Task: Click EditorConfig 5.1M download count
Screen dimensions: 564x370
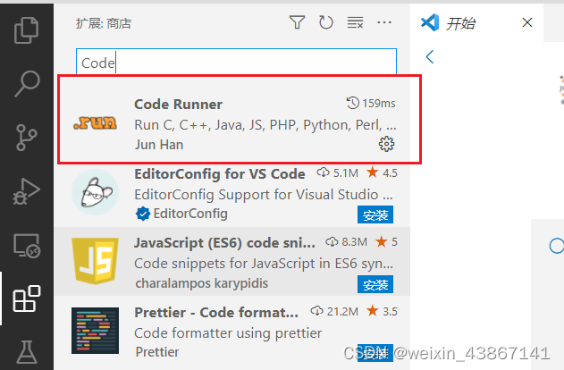Action: (x=337, y=173)
